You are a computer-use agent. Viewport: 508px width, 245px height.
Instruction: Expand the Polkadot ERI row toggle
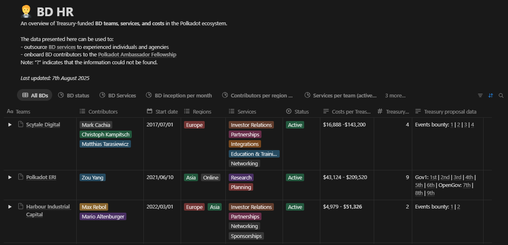pos(10,177)
